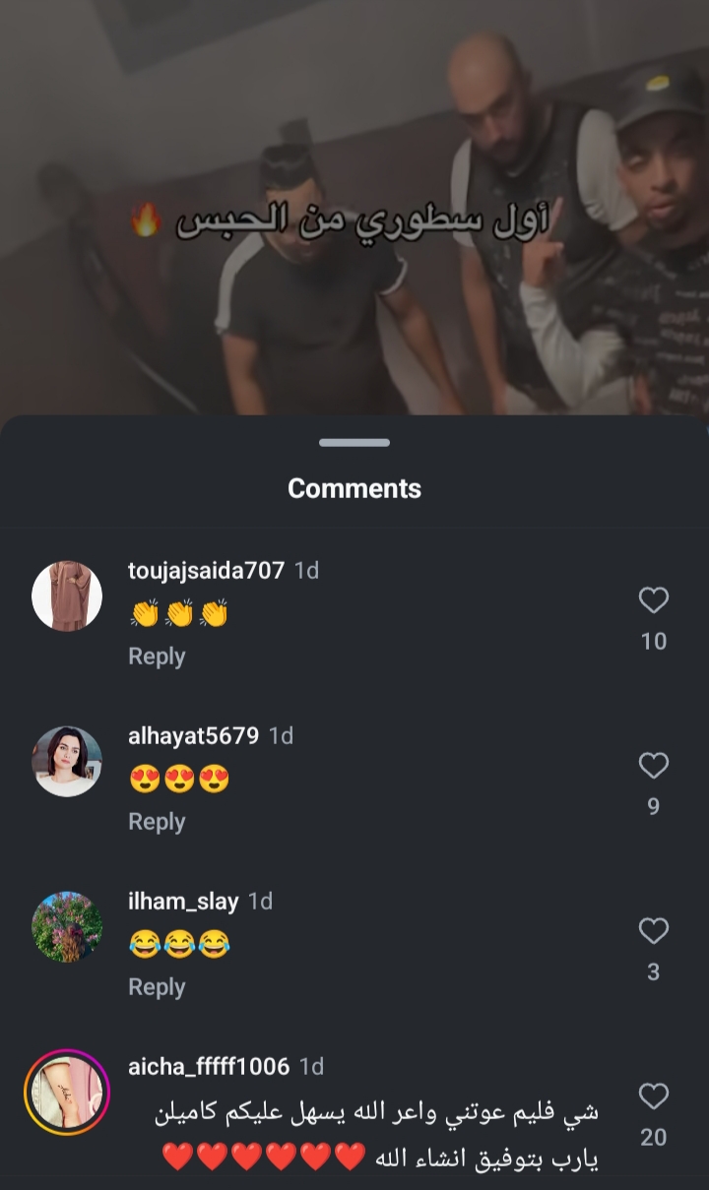The image size is (709, 1190).
Task: Open alhayat5679 username link
Action: point(194,736)
